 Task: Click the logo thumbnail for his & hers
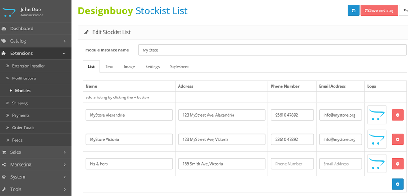tap(376, 164)
